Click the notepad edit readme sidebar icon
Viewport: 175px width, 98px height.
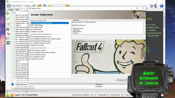8,24
